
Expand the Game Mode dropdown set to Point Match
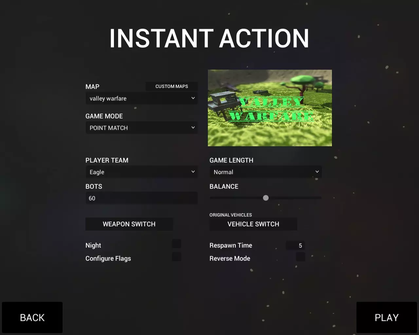pos(141,128)
